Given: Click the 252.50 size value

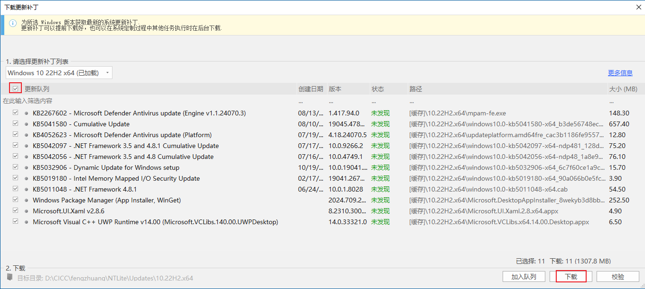Looking at the screenshot, I should [x=619, y=200].
